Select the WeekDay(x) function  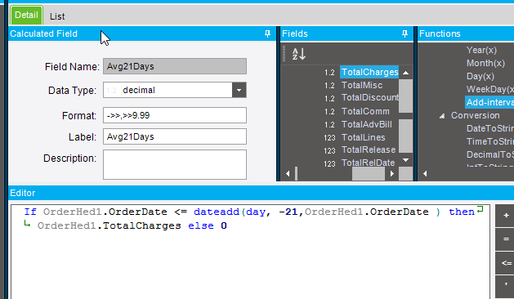(489, 89)
